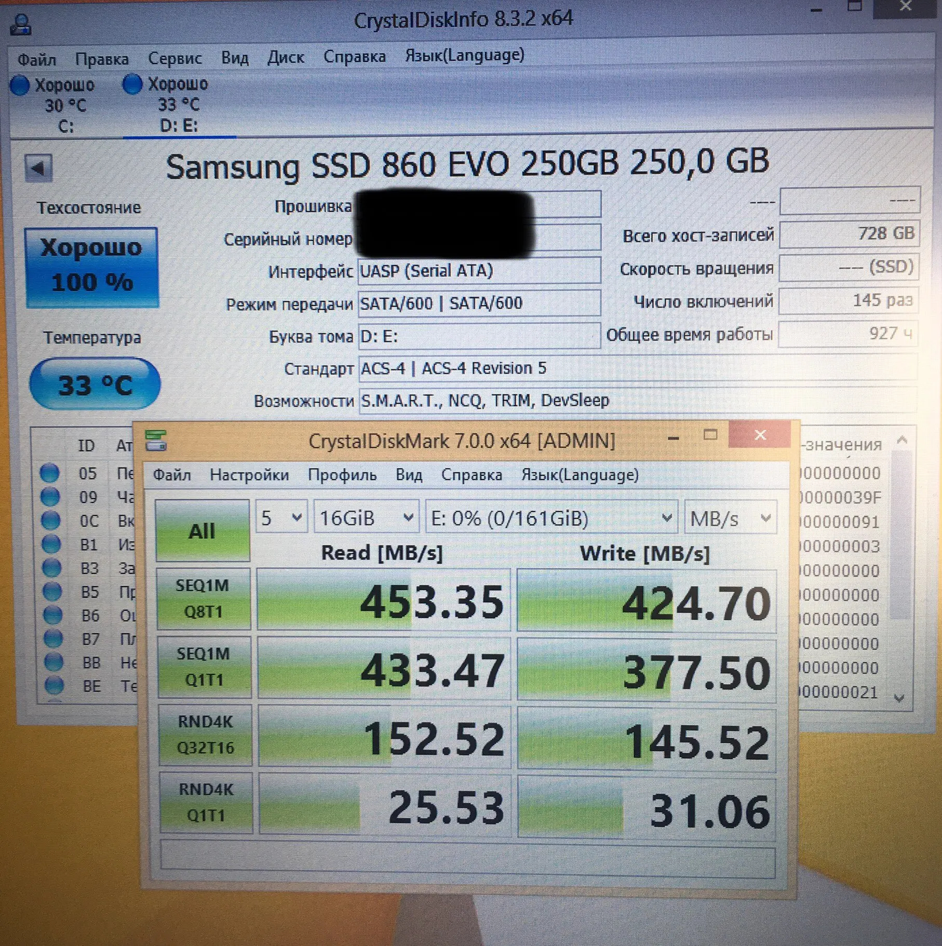942x946 pixels.
Task: Click the status circle for attribute 05
Action: tap(50, 473)
